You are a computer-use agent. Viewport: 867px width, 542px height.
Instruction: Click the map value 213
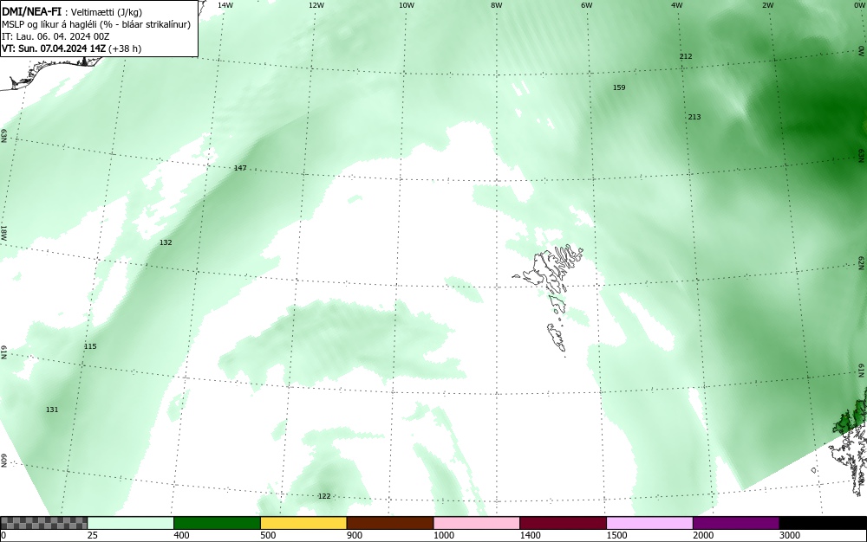tap(694, 117)
